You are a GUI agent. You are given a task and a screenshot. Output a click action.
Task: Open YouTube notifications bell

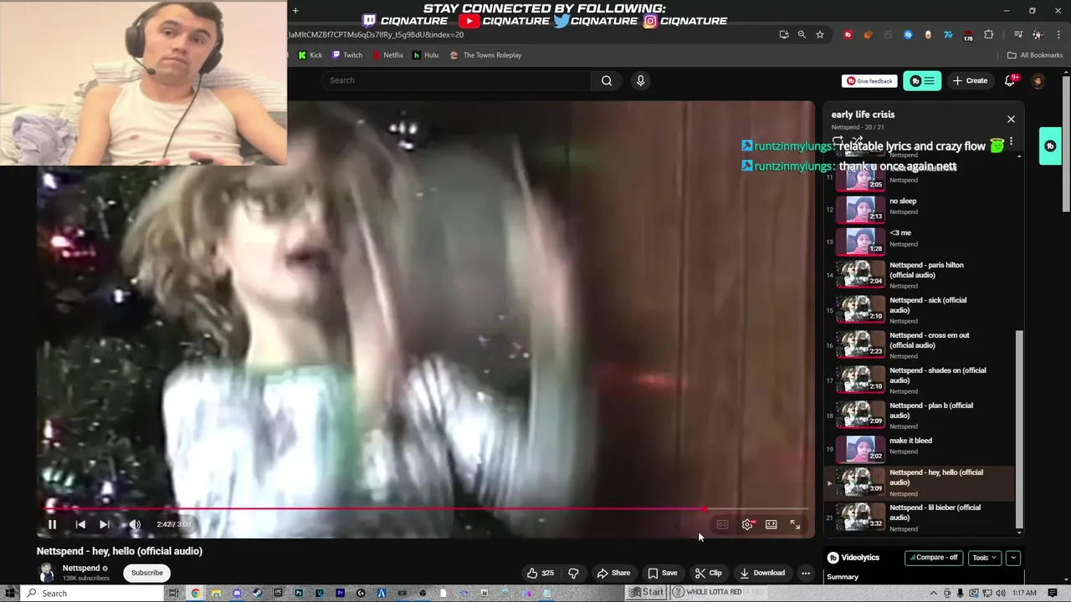click(x=1010, y=80)
